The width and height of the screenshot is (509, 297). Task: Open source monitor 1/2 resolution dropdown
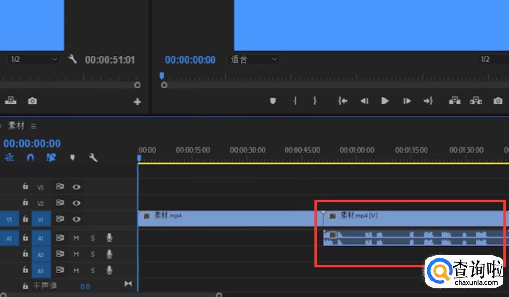(x=34, y=59)
